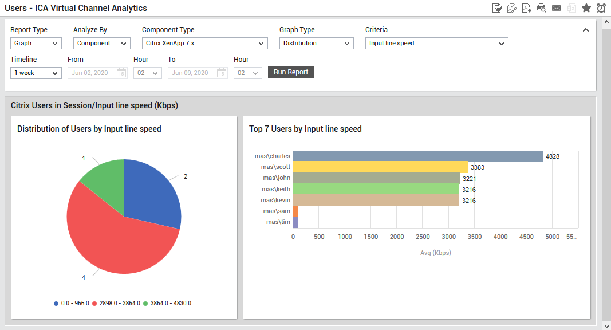This screenshot has width=611, height=330.
Task: Click the linked PDF documents icon
Action: point(511,8)
